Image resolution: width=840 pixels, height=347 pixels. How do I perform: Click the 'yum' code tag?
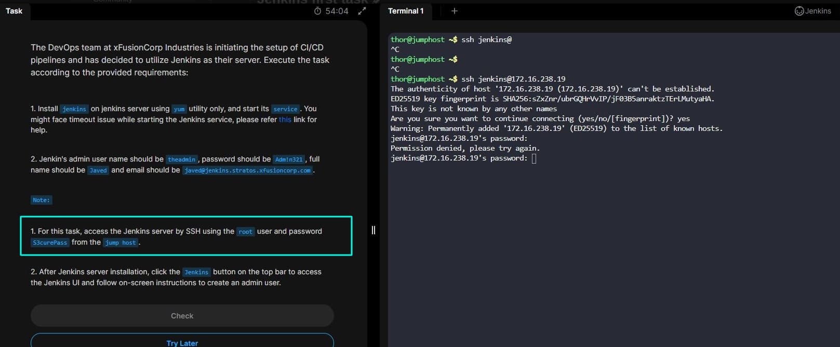click(179, 109)
